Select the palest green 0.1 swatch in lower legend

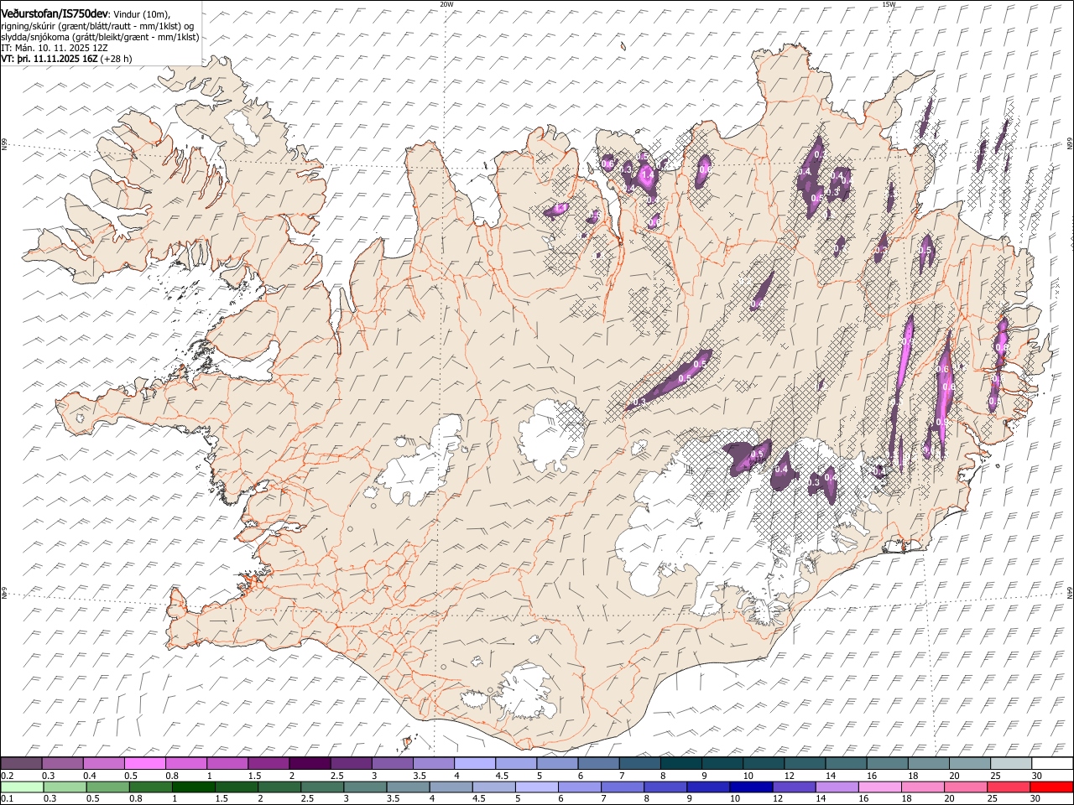click(x=22, y=787)
